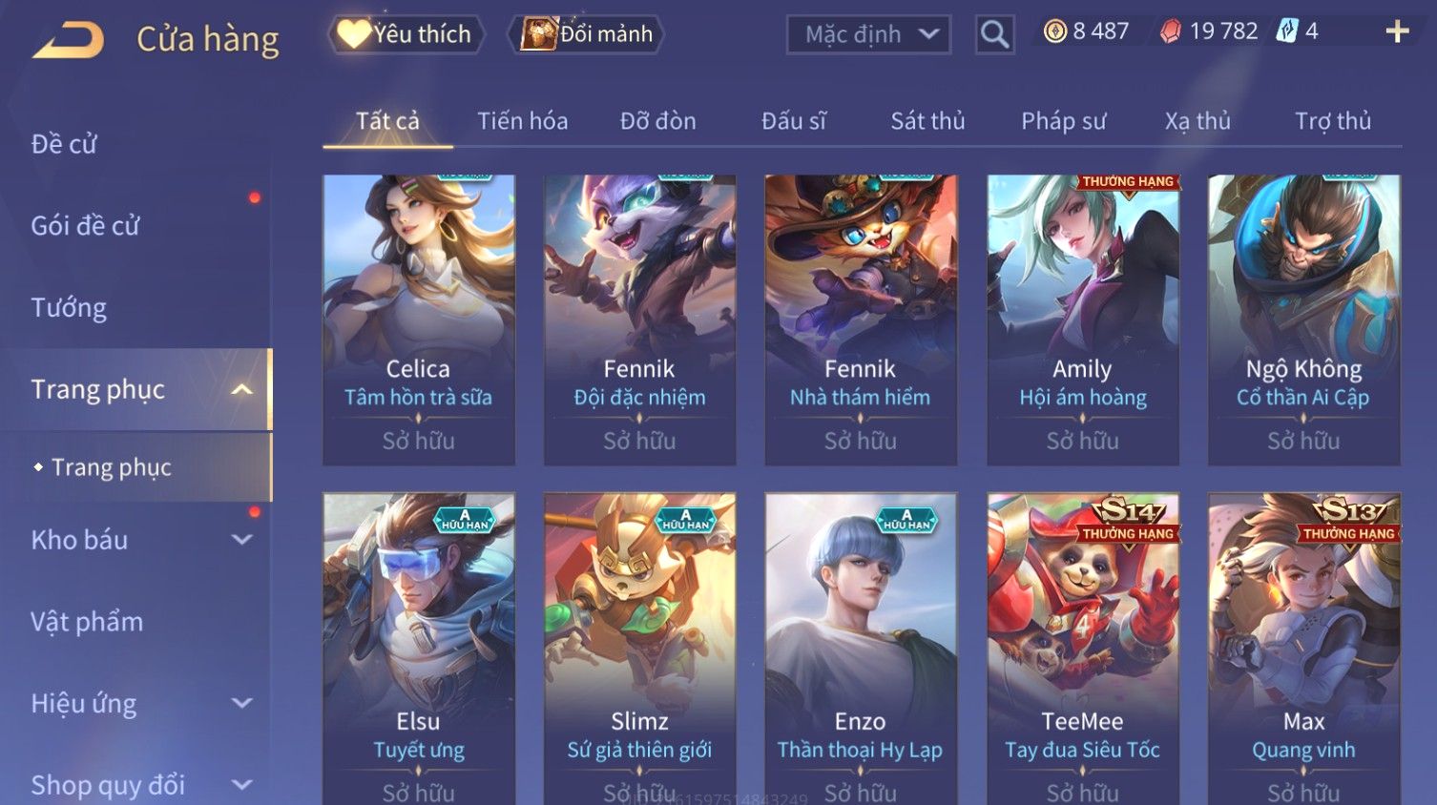The width and height of the screenshot is (1437, 805).
Task: Select the Sát thủ tab
Action: [x=927, y=121]
